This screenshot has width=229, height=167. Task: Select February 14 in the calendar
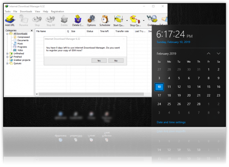tap(199, 87)
